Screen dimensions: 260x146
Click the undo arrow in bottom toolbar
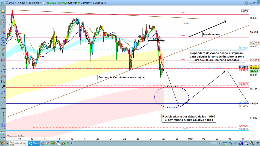coord(230,143)
